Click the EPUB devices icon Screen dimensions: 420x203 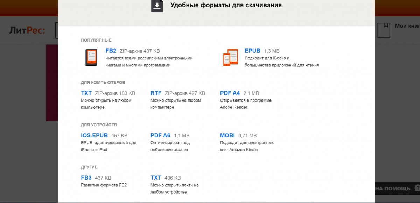pos(231,58)
